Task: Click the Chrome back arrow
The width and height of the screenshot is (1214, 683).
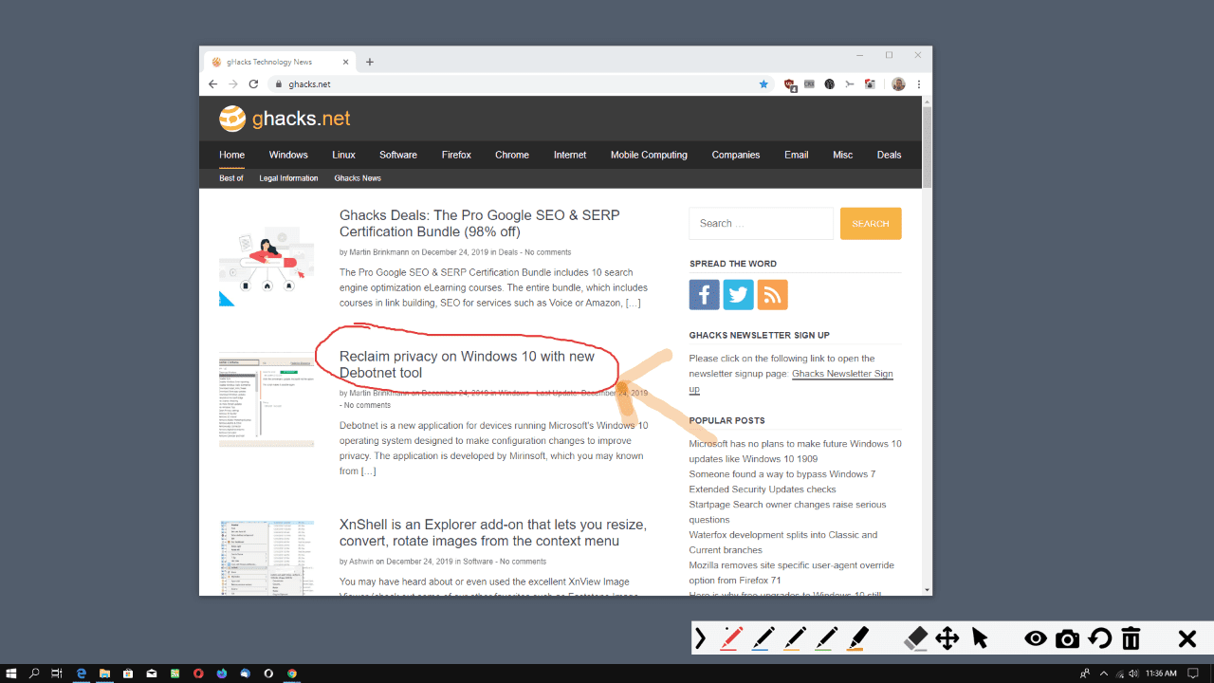Action: tap(212, 84)
